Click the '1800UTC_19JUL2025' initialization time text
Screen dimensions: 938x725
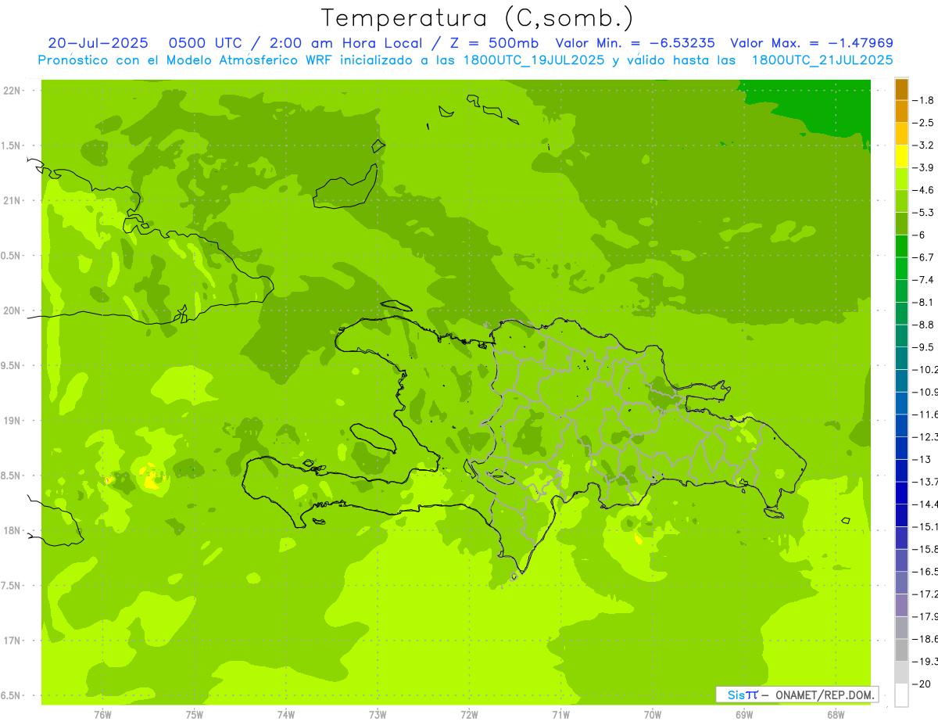click(532, 59)
